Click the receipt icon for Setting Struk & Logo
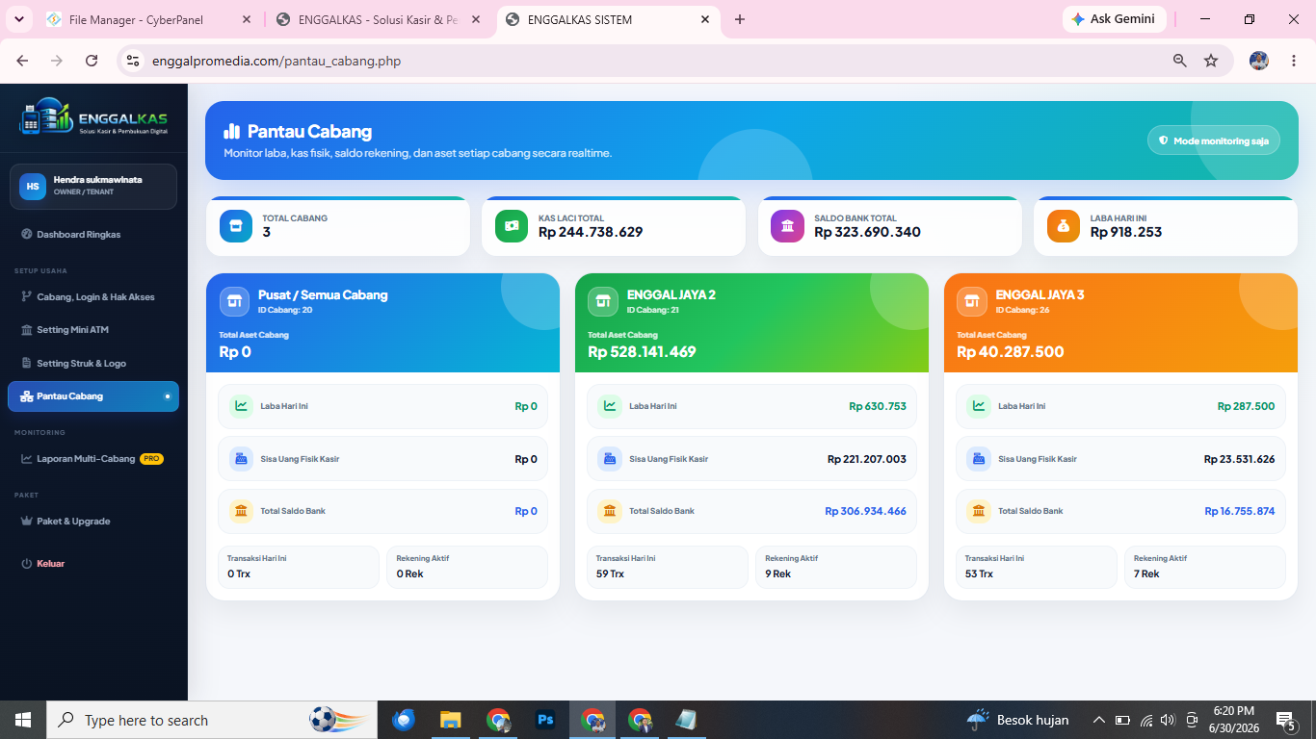Screen dimensions: 1316x739 point(27,364)
